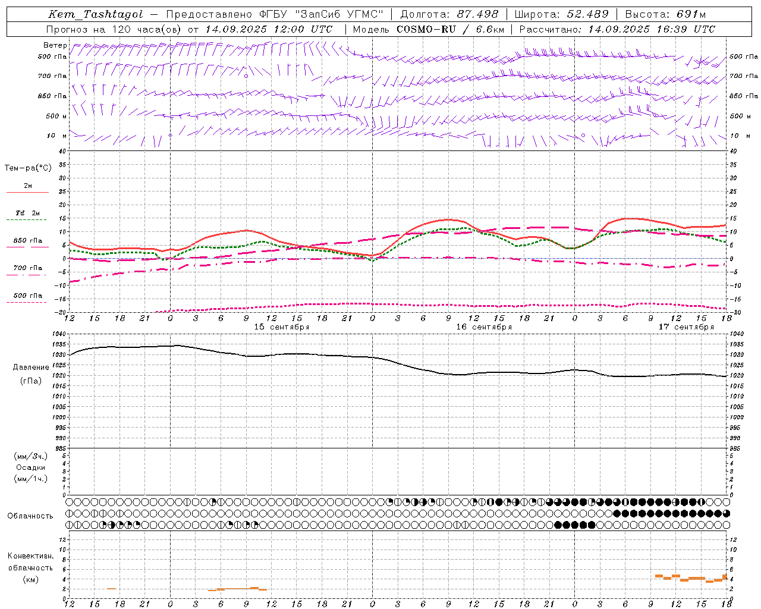Click the (гПа) pressure unit label
This screenshot has height=609, width=761.
point(31,381)
